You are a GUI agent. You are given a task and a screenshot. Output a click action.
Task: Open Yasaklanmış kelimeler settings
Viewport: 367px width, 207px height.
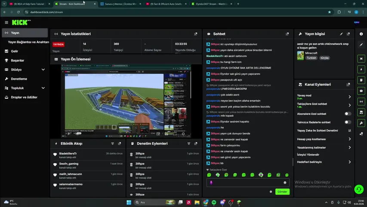(x=324, y=147)
